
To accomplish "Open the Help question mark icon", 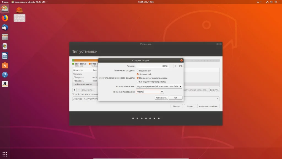I will [x=5, y=75].
